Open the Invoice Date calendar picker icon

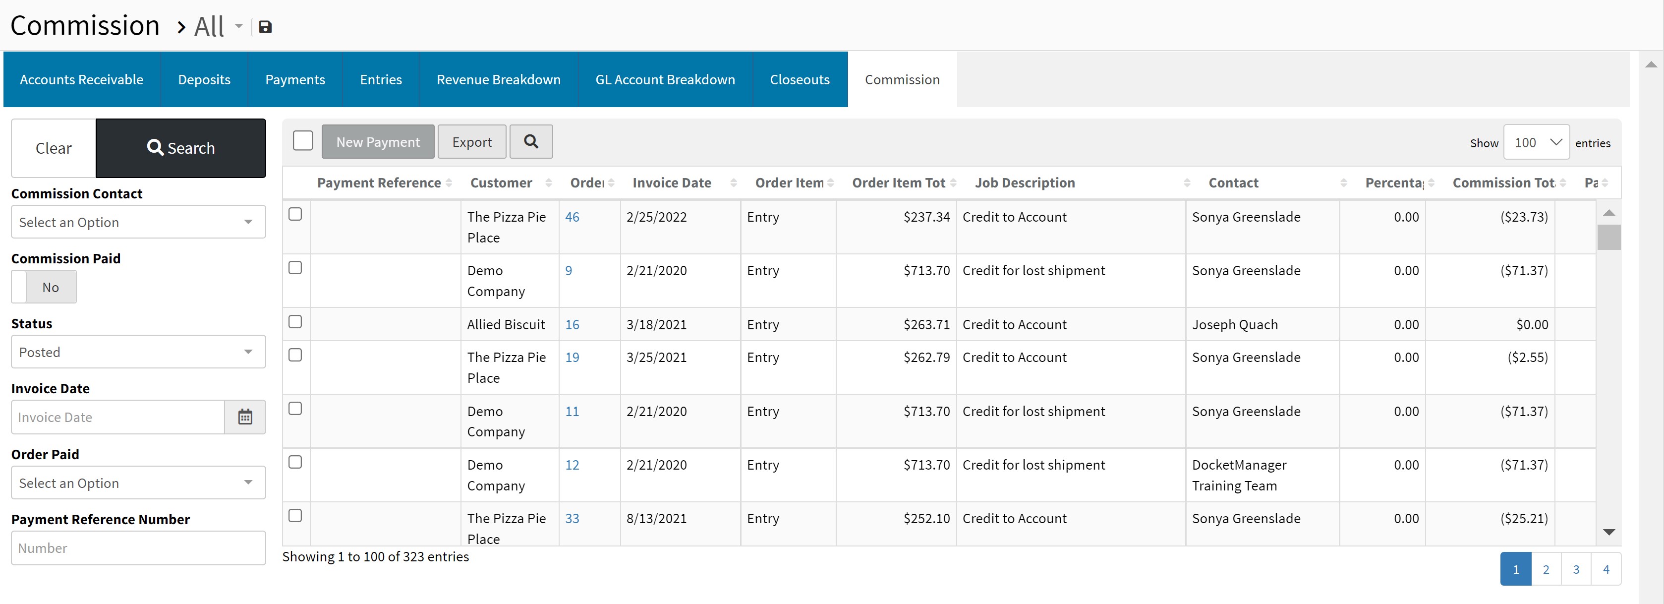[x=245, y=417]
